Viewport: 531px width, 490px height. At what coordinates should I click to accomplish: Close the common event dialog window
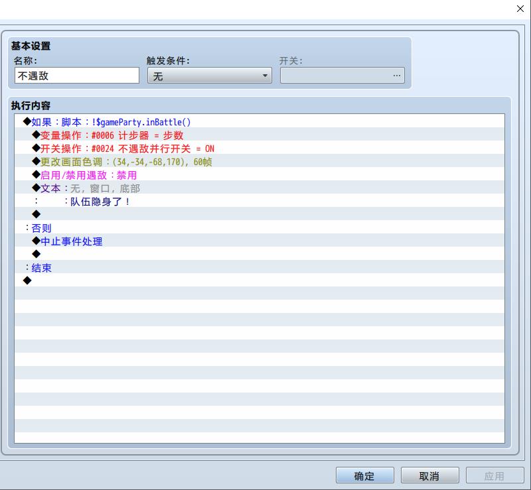tap(520, 9)
